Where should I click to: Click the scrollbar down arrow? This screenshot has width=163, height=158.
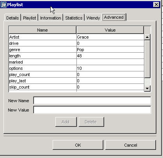147,89
